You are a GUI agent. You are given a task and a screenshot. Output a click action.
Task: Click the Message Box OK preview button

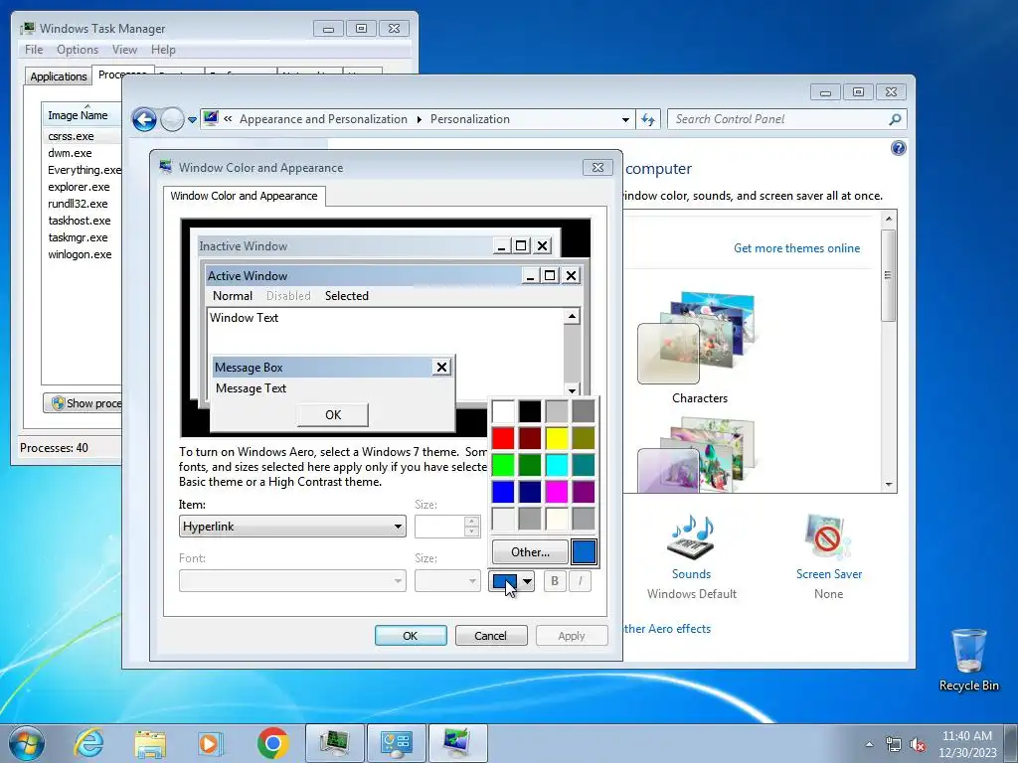tap(332, 414)
